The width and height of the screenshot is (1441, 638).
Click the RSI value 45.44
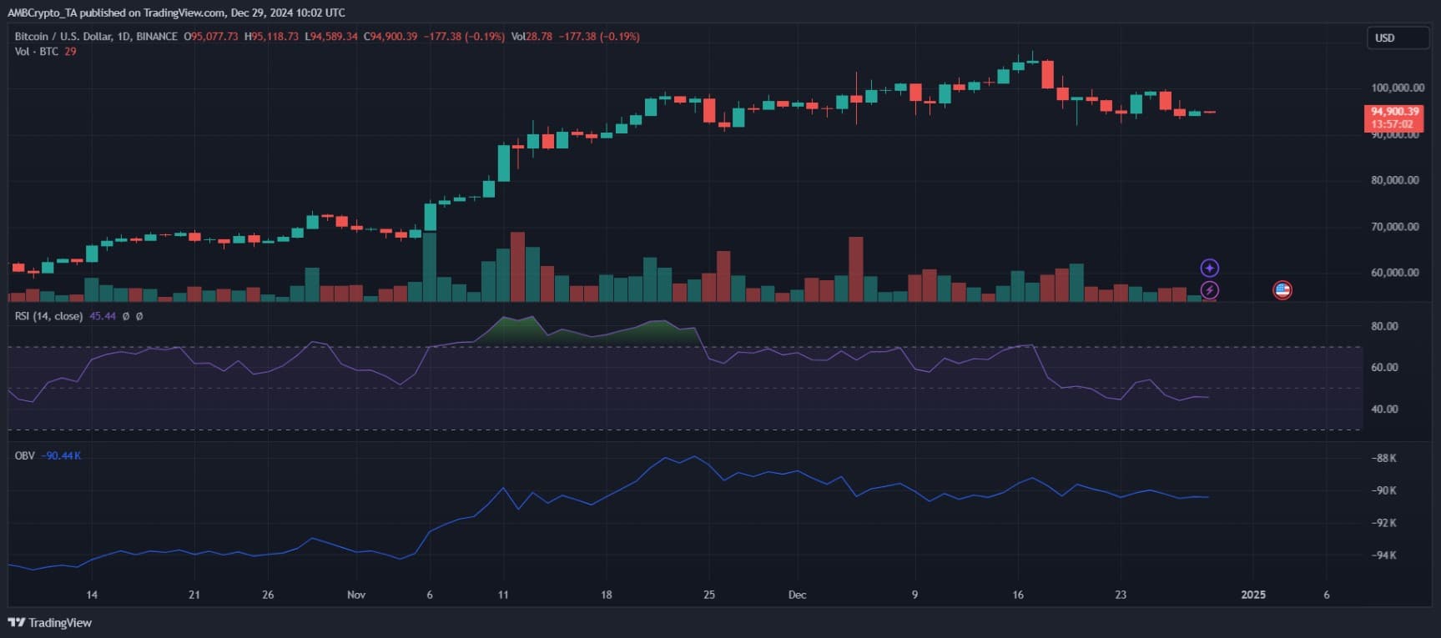103,316
